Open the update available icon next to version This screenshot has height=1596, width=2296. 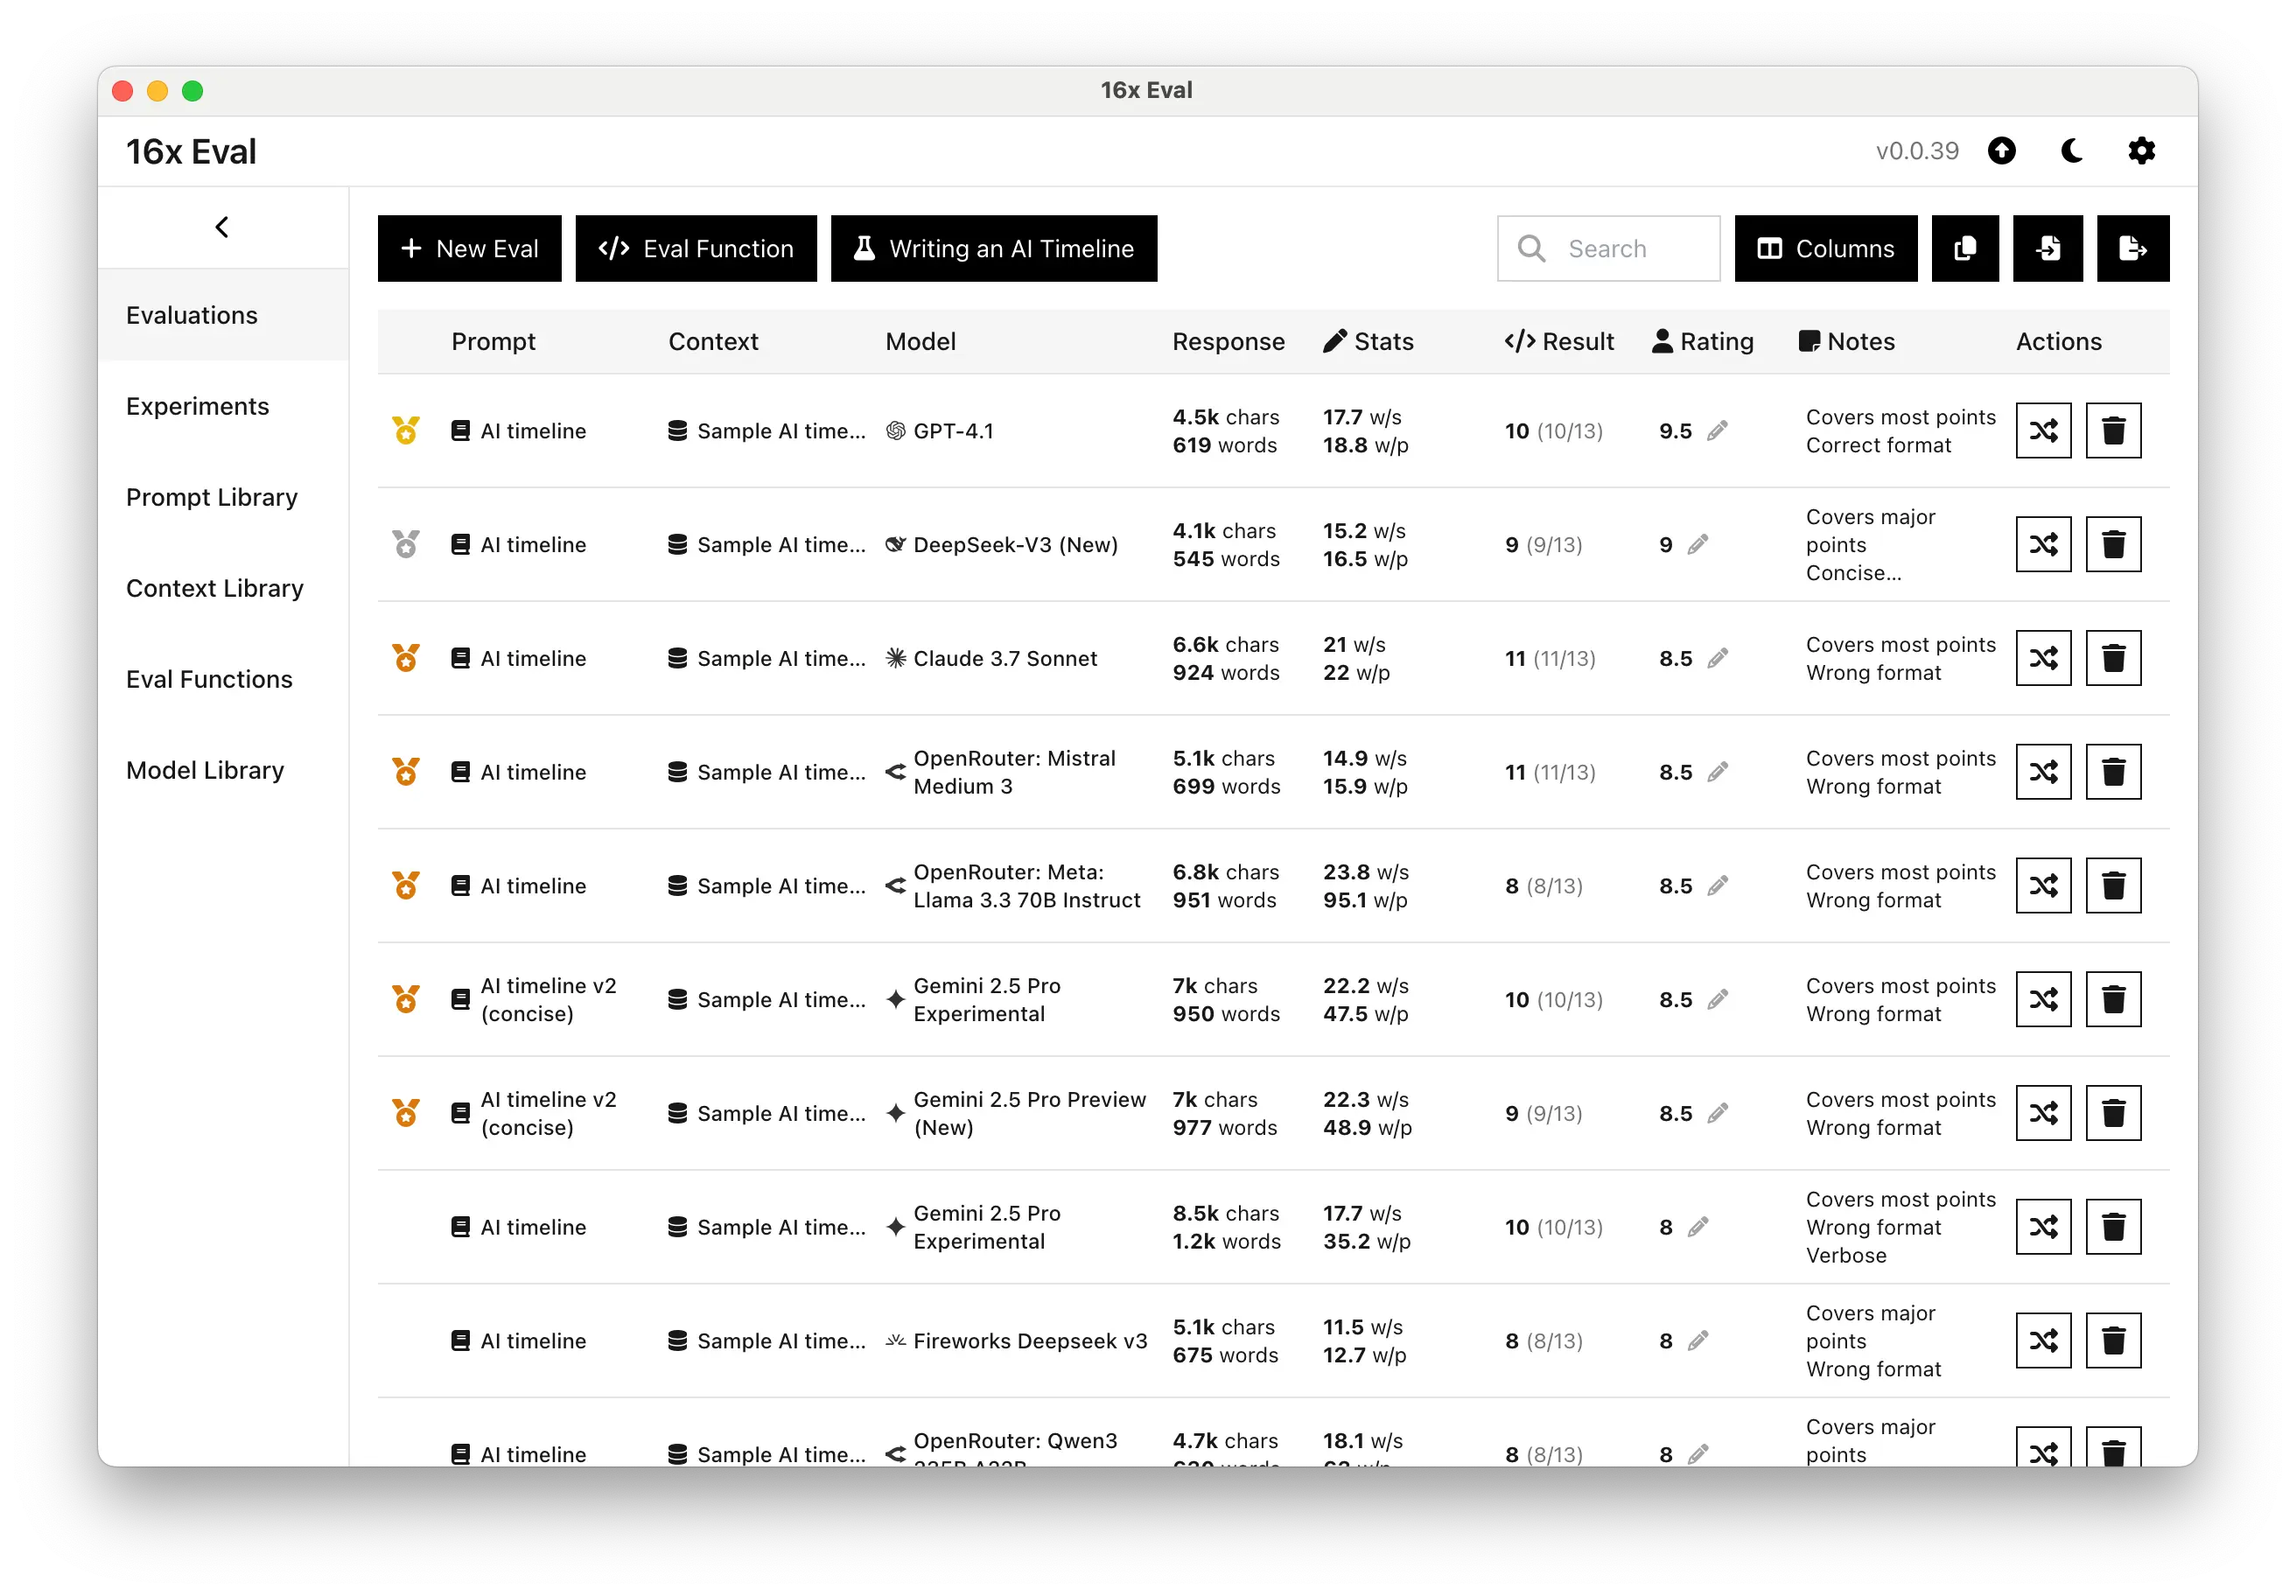tap(2001, 151)
